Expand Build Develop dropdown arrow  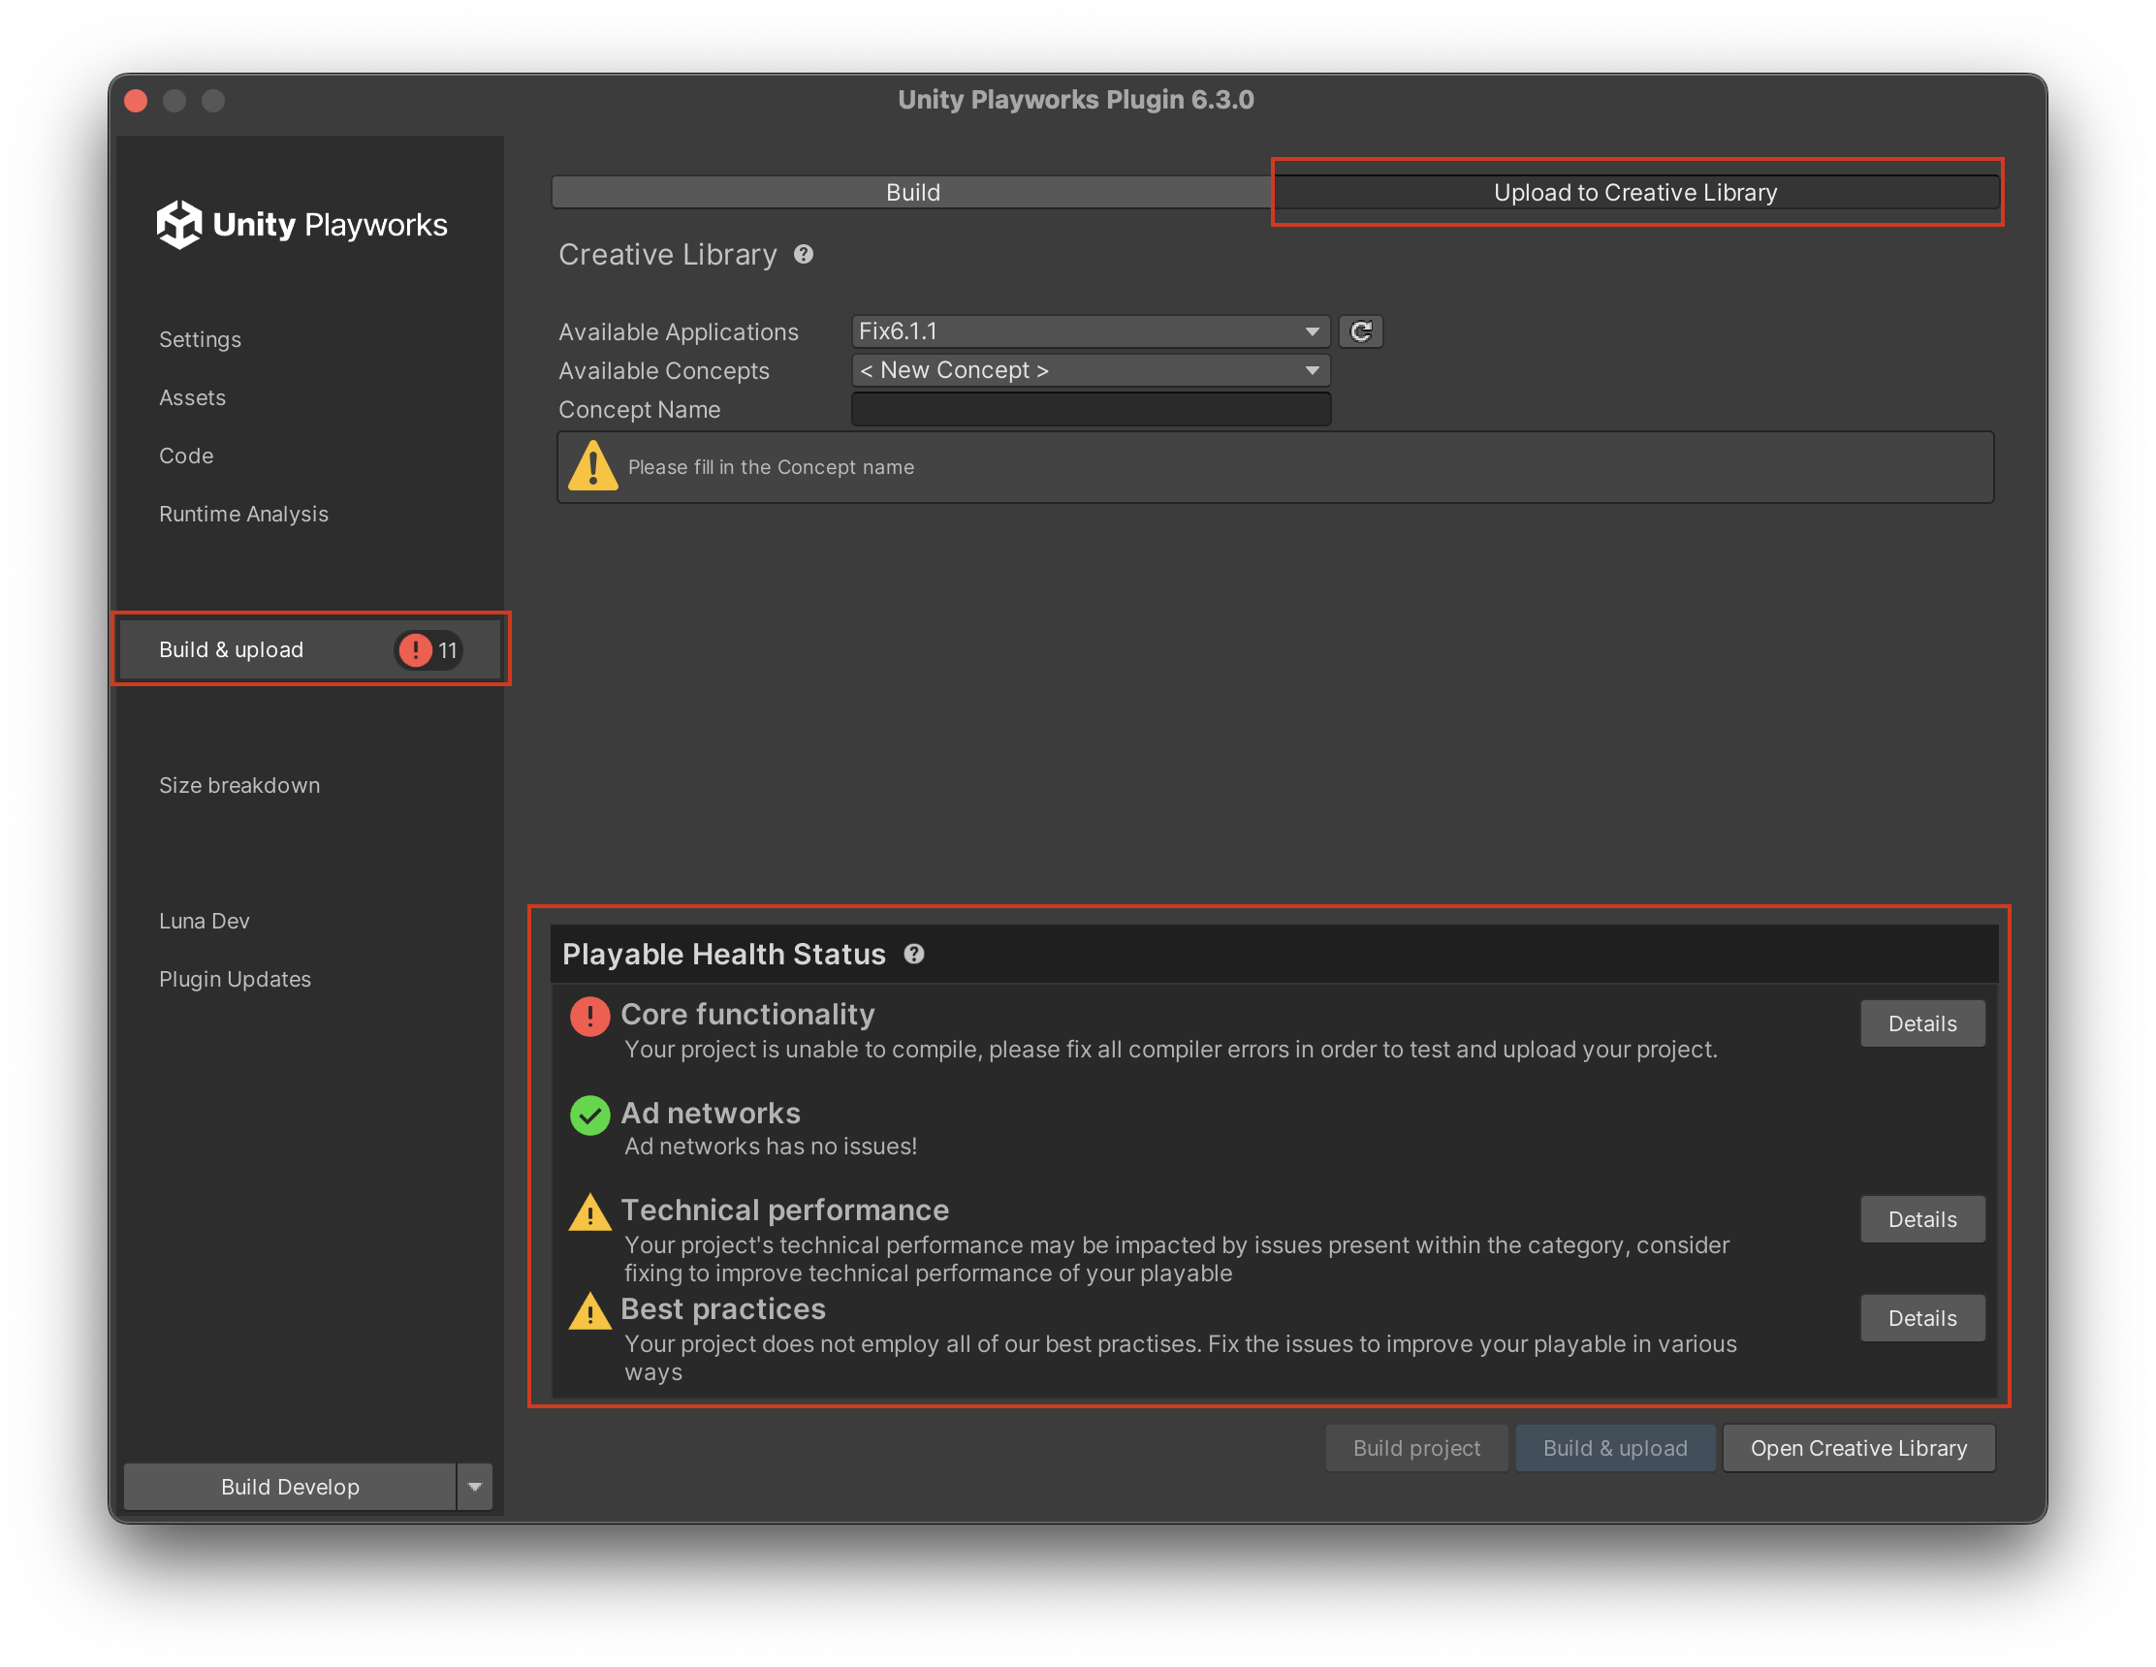475,1486
